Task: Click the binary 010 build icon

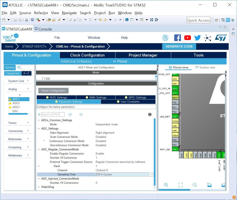Action: pos(27,20)
